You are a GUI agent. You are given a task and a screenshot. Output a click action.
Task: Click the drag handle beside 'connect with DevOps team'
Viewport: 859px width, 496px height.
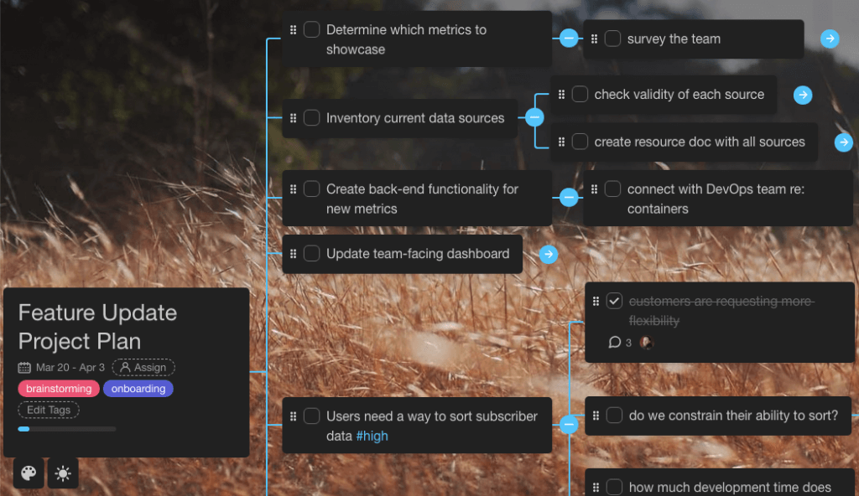pyautogui.click(x=594, y=188)
